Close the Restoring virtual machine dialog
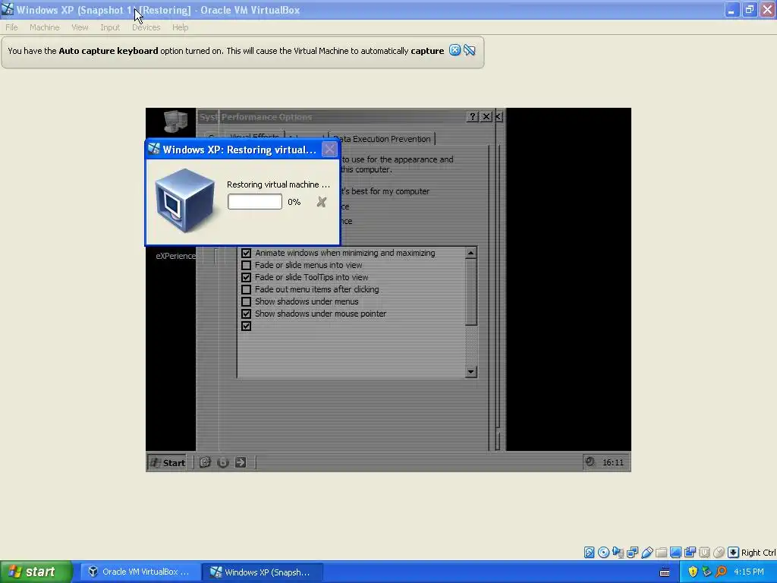Image resolution: width=777 pixels, height=583 pixels. (x=329, y=150)
